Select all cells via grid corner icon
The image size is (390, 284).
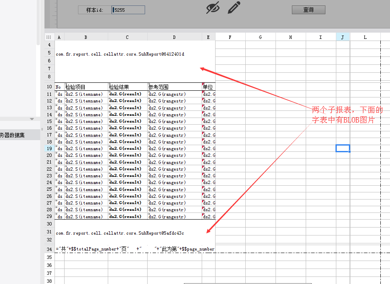click(x=49, y=37)
